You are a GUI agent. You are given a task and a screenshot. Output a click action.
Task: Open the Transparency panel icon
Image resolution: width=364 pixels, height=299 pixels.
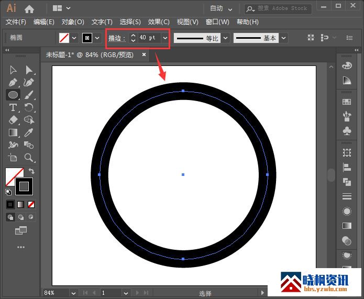coord(347,241)
